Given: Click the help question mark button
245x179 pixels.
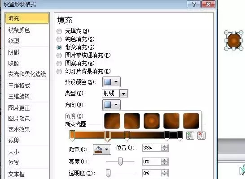Looking at the screenshot, I should click(x=193, y=4).
